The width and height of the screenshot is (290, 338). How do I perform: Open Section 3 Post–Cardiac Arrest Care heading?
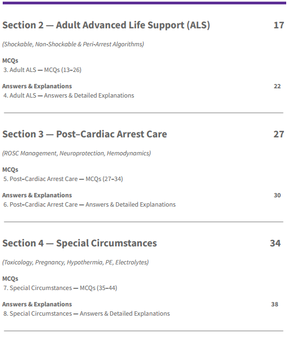(x=84, y=134)
